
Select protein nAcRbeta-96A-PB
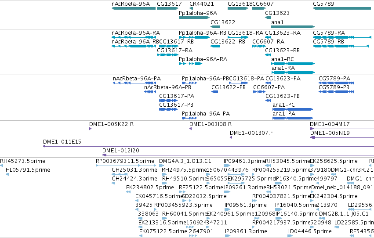(x=150, y=92)
